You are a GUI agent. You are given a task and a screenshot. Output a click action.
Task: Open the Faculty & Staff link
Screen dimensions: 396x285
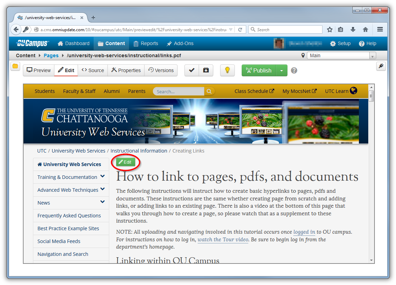coord(79,91)
